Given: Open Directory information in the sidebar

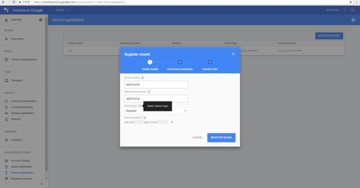Looking at the screenshot, I should coord(24,101).
